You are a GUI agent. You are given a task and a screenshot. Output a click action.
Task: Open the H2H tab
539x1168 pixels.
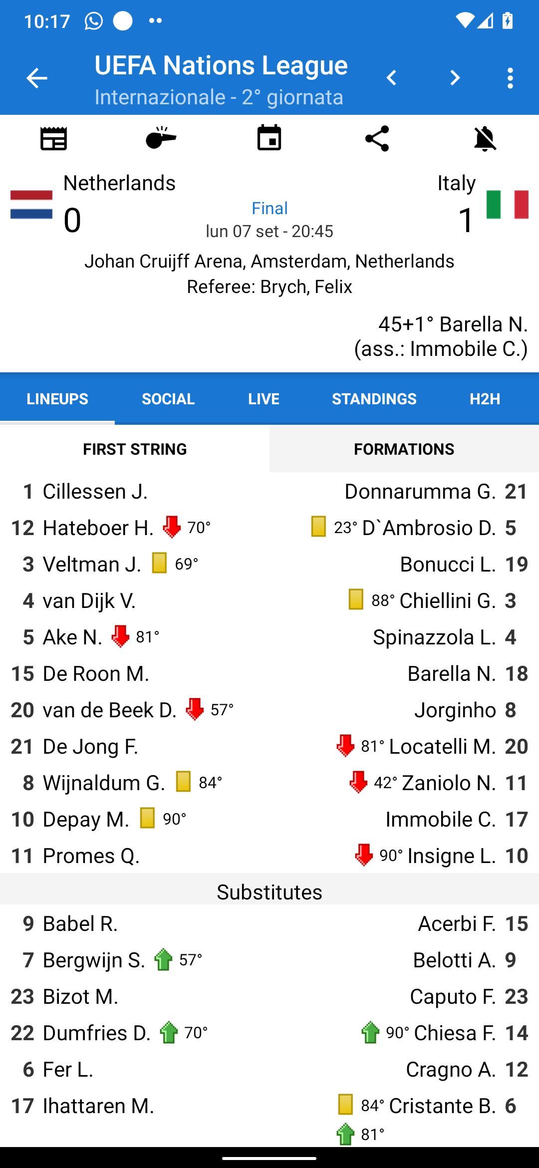pyautogui.click(x=485, y=399)
